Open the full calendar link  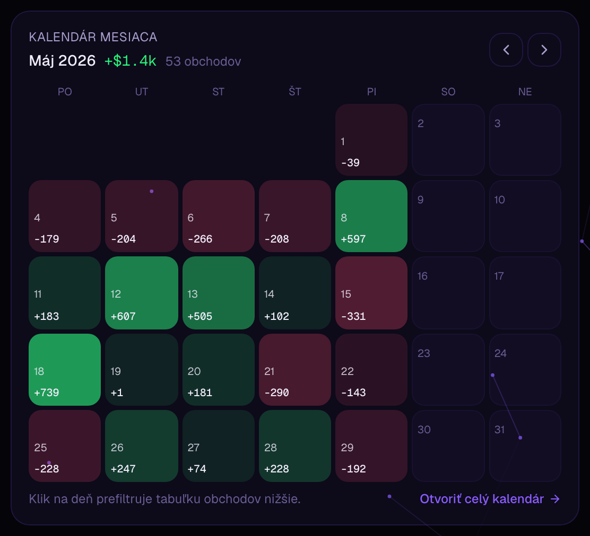click(490, 499)
